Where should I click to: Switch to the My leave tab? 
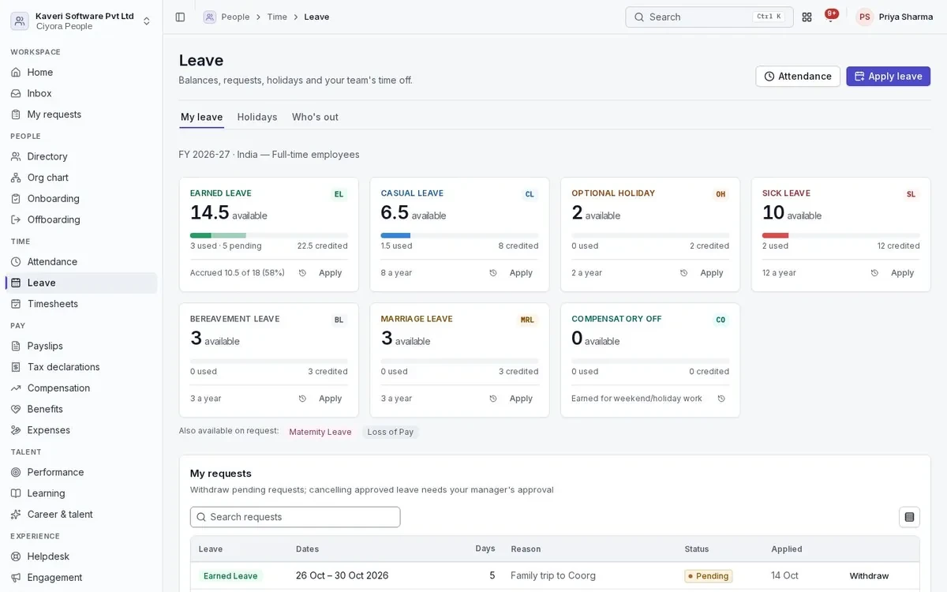tap(202, 117)
